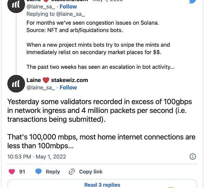The image size is (206, 188).
Task: Click the reply speech bubble icon
Action: coord(39,172)
